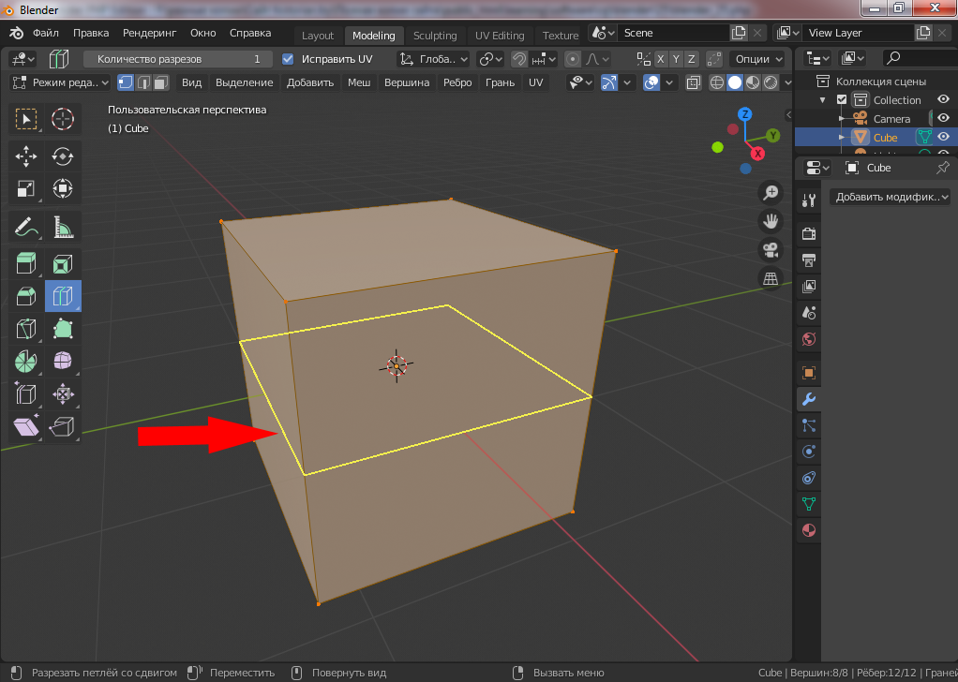958x682 pixels.
Task: Click the zoom view magnifier icon
Action: (771, 193)
